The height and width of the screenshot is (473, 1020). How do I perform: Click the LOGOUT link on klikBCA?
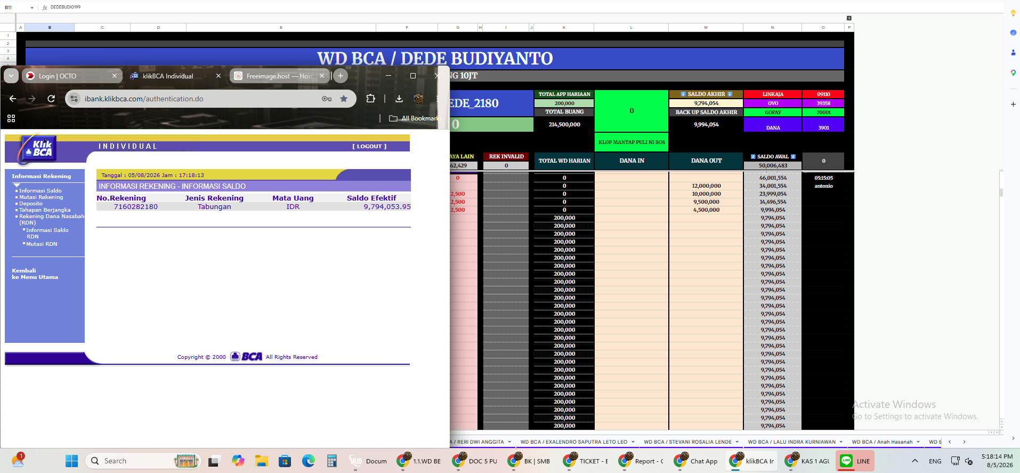(369, 146)
